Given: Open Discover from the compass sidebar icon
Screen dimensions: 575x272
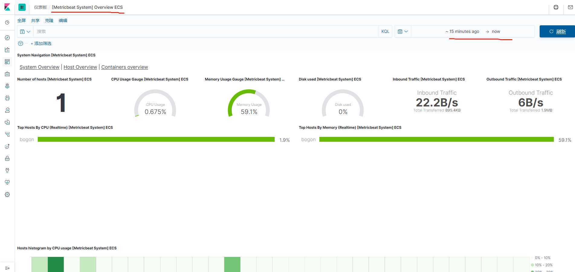Looking at the screenshot, I should pyautogui.click(x=7, y=38).
